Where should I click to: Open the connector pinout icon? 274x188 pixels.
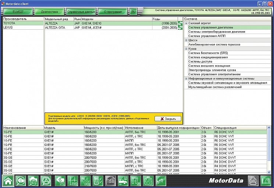[x=148, y=181]
